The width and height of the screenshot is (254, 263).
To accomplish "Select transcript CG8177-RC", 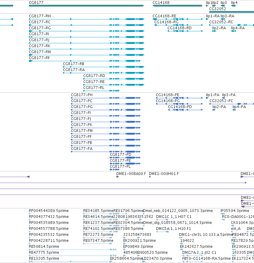I will click(x=40, y=22).
